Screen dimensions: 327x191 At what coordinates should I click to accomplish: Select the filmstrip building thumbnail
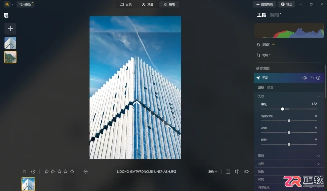[x=28, y=184]
